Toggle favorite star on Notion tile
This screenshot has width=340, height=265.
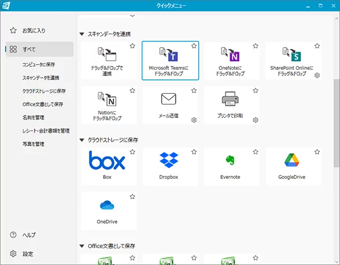coord(132,91)
